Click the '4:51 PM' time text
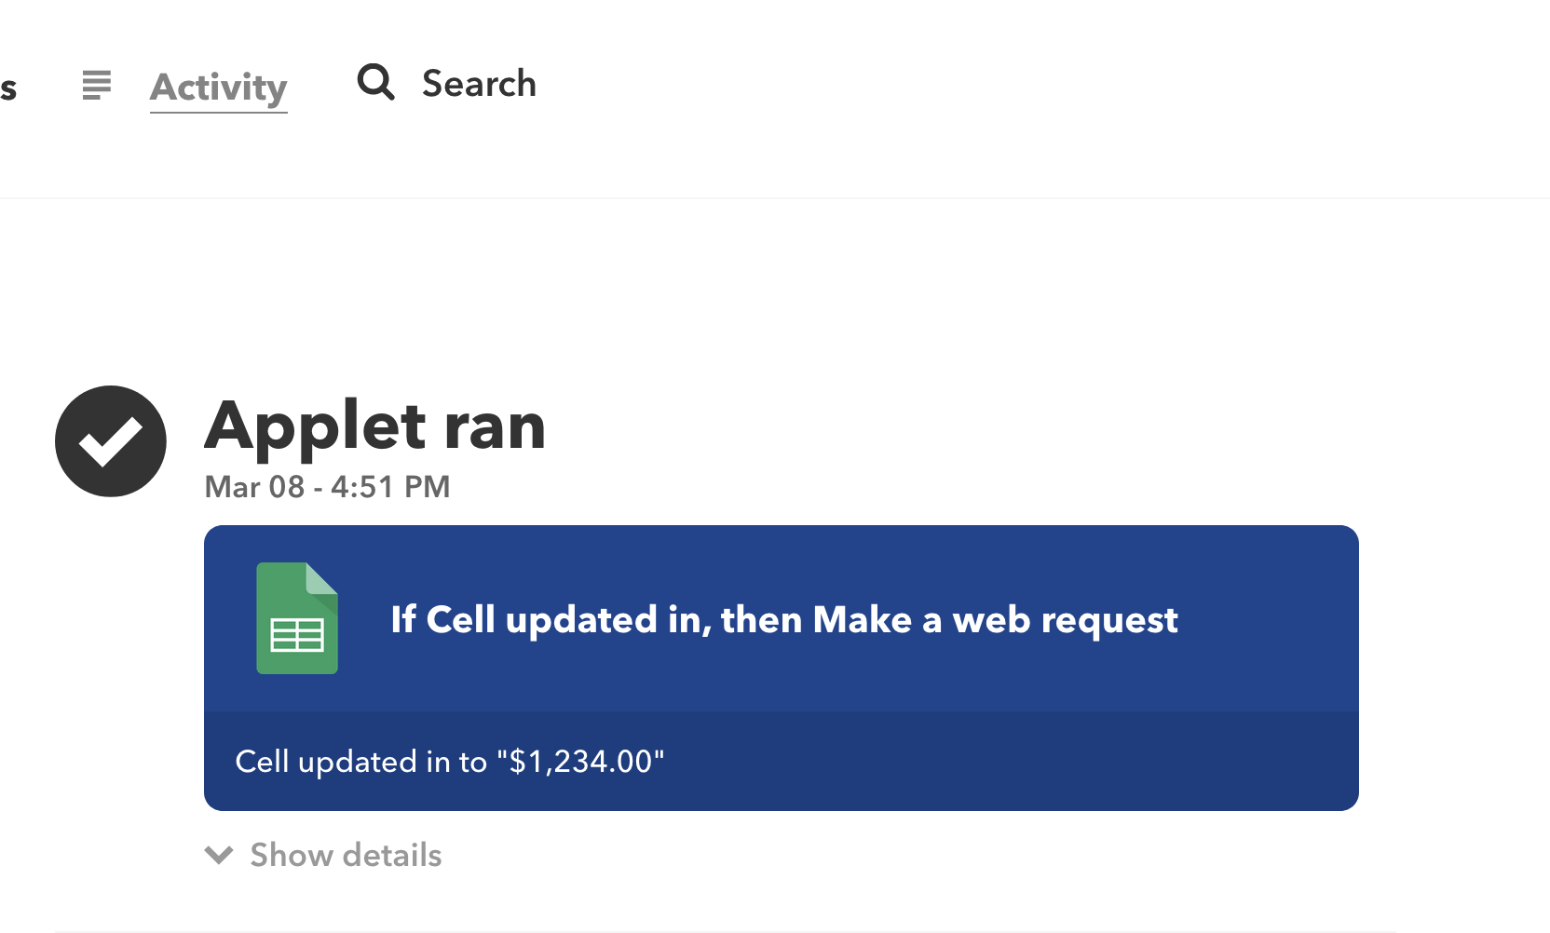The height and width of the screenshot is (933, 1550). click(x=390, y=487)
